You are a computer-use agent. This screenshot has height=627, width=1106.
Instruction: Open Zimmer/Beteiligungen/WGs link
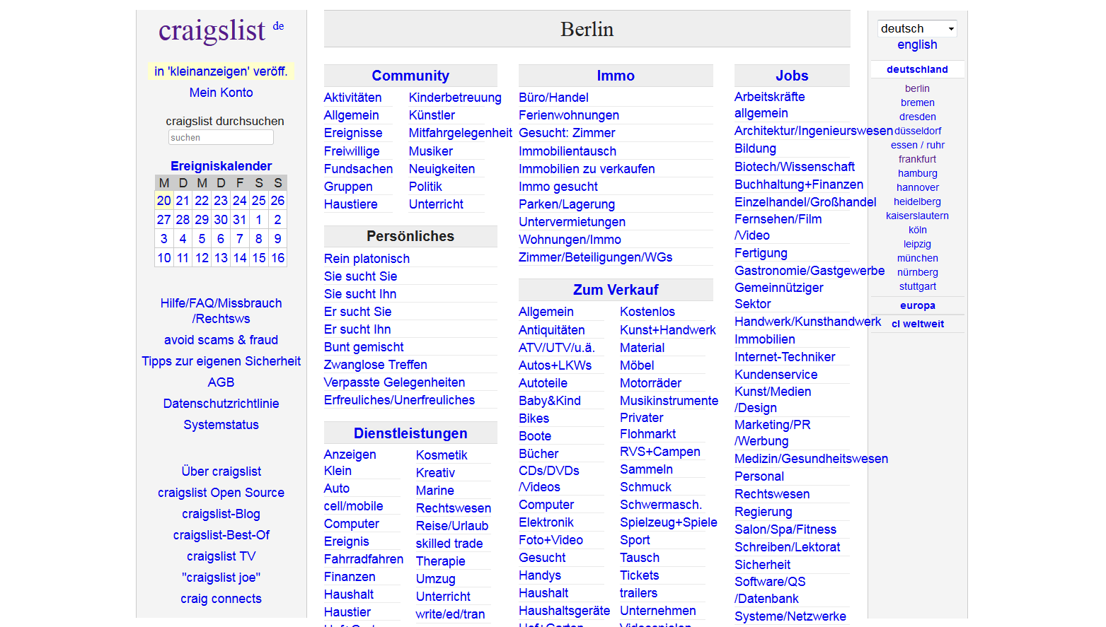(595, 257)
